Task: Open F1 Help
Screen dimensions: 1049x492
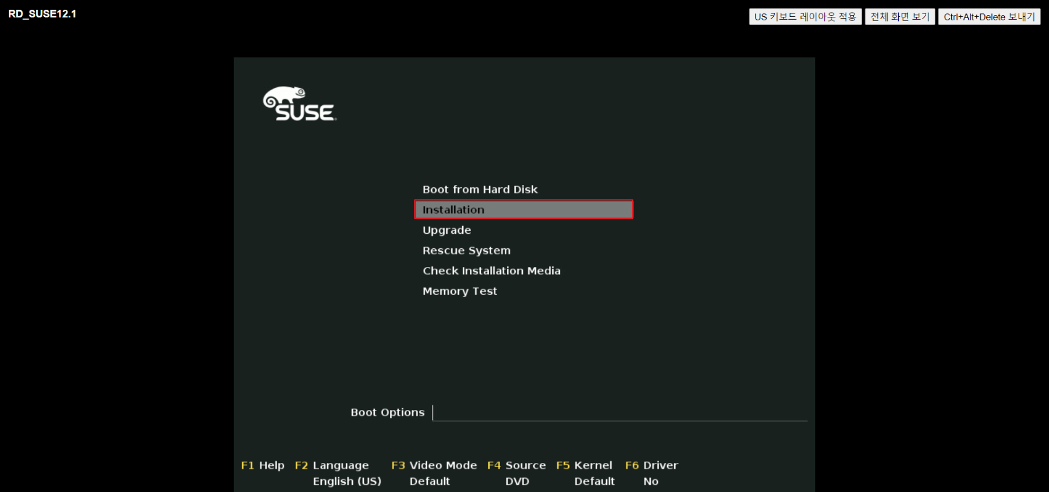Action: [263, 465]
